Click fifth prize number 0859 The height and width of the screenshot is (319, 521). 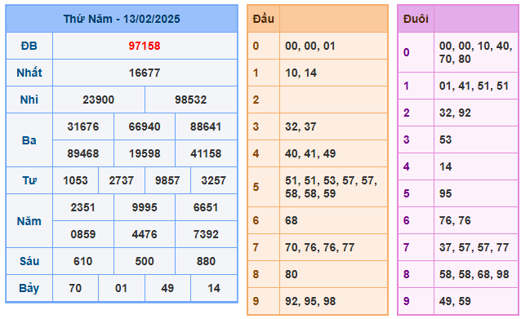(x=83, y=234)
